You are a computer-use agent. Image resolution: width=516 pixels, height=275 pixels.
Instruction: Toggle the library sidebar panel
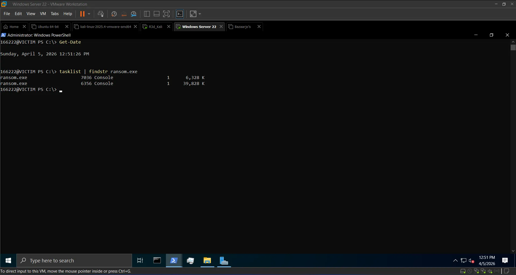147,14
